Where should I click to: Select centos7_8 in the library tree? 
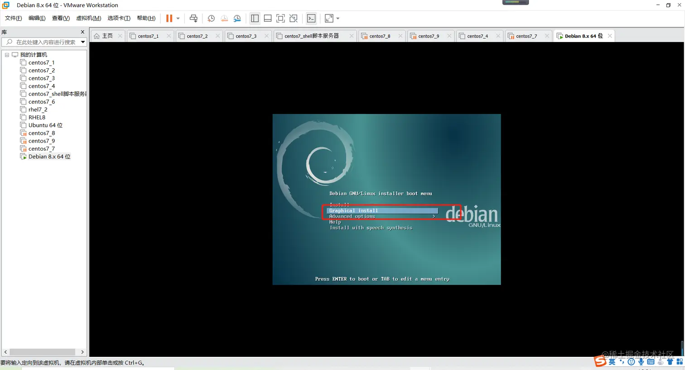41,133
